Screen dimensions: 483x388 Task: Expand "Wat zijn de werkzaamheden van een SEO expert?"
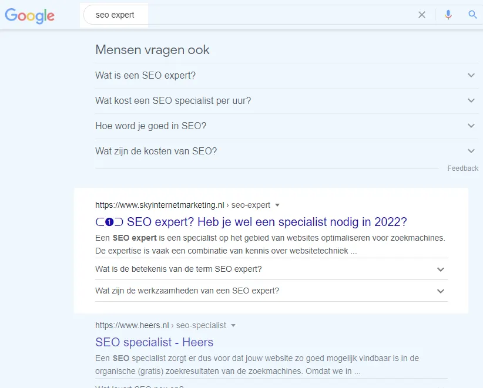[271, 291]
